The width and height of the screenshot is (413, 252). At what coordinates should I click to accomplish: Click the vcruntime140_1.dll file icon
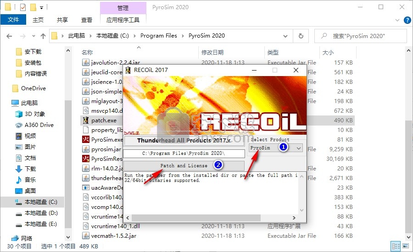coord(86,226)
